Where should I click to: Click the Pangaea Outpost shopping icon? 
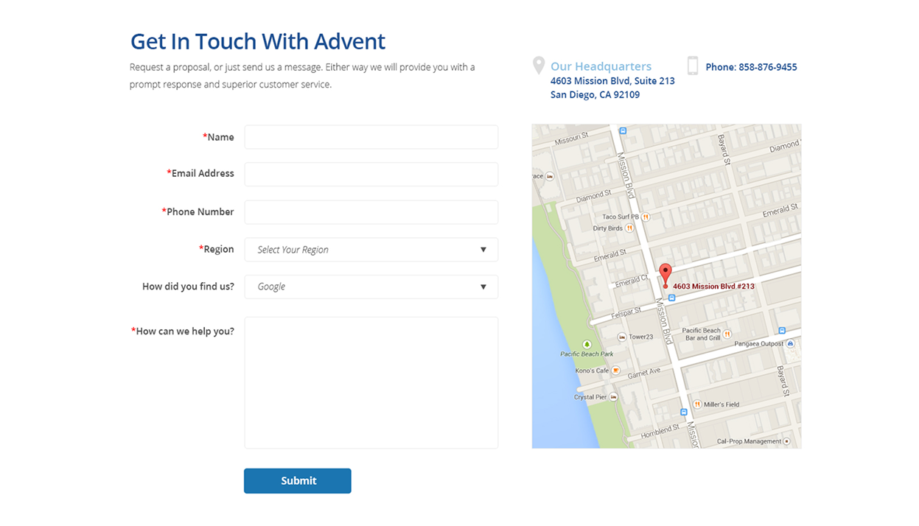791,343
